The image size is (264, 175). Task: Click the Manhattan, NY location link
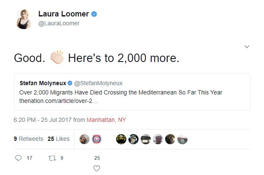tap(106, 120)
